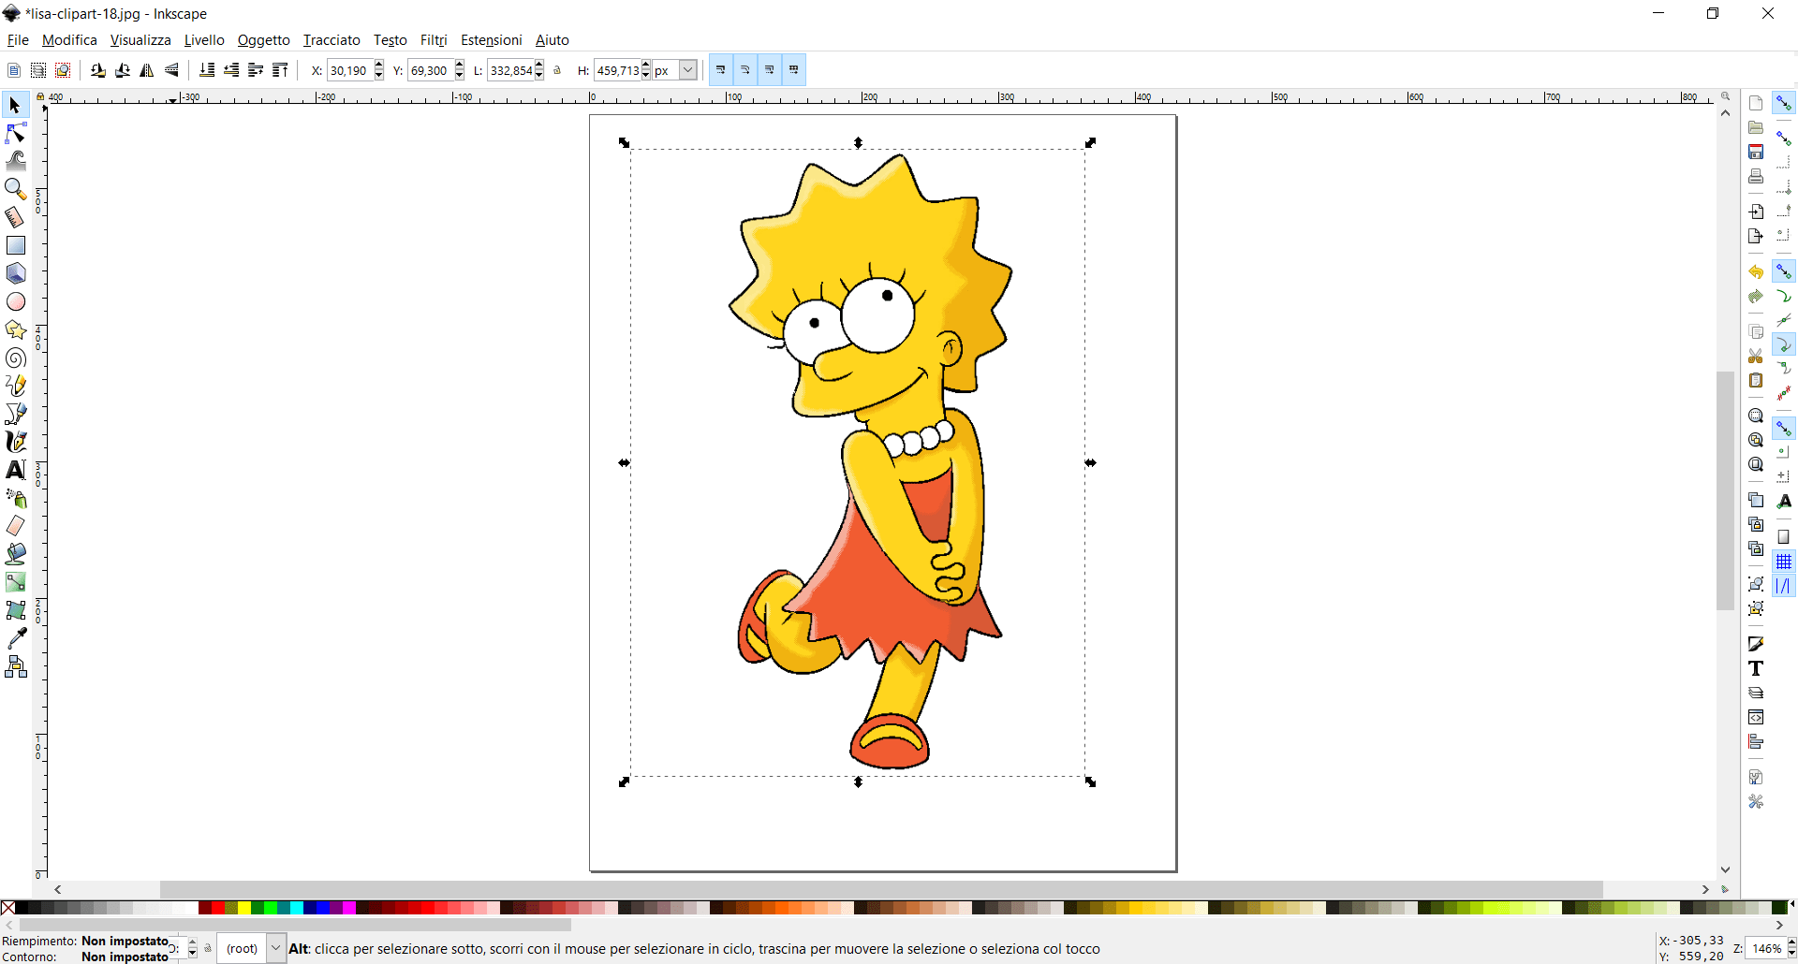Click the zoom percentage field
1798x964 pixels.
[x=1766, y=948]
